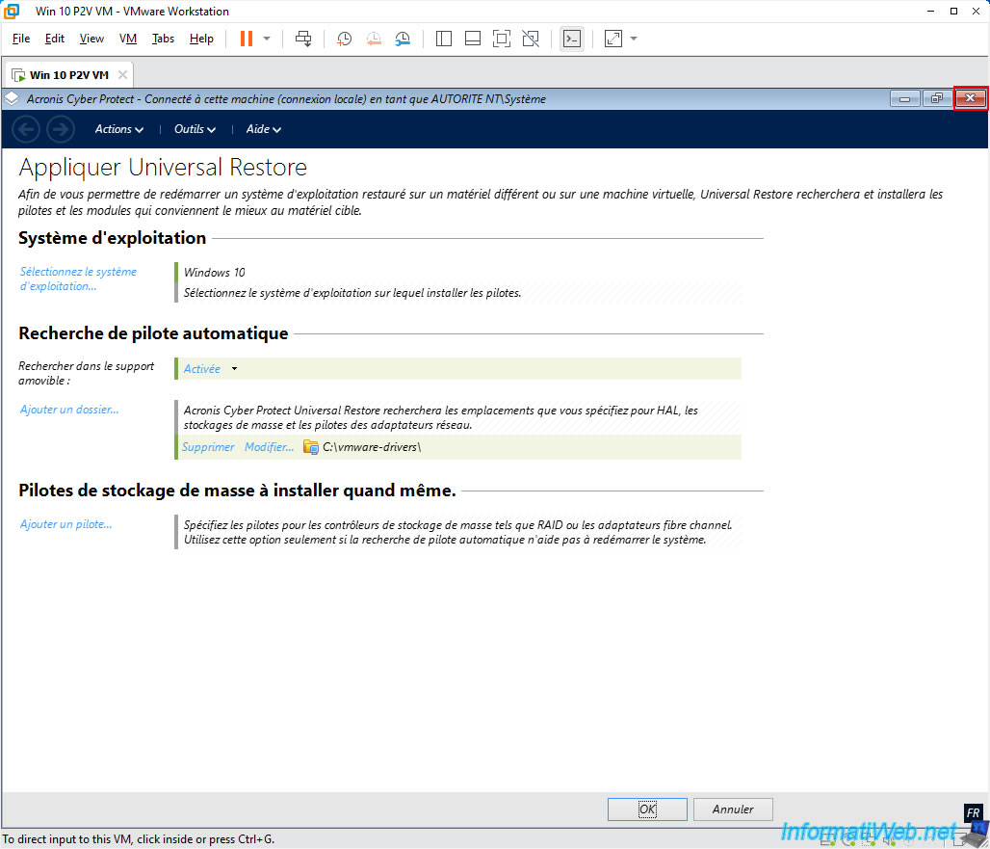Viewport: 990px width, 849px height.
Task: Click the Acronis back navigation arrow
Action: pyautogui.click(x=26, y=129)
